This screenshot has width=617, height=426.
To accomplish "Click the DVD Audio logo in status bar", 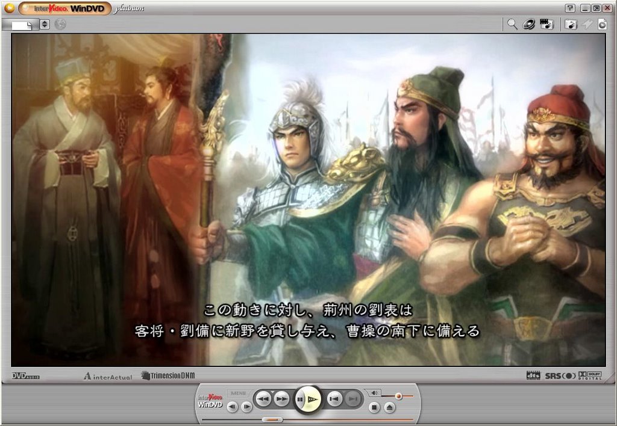I will click(25, 376).
